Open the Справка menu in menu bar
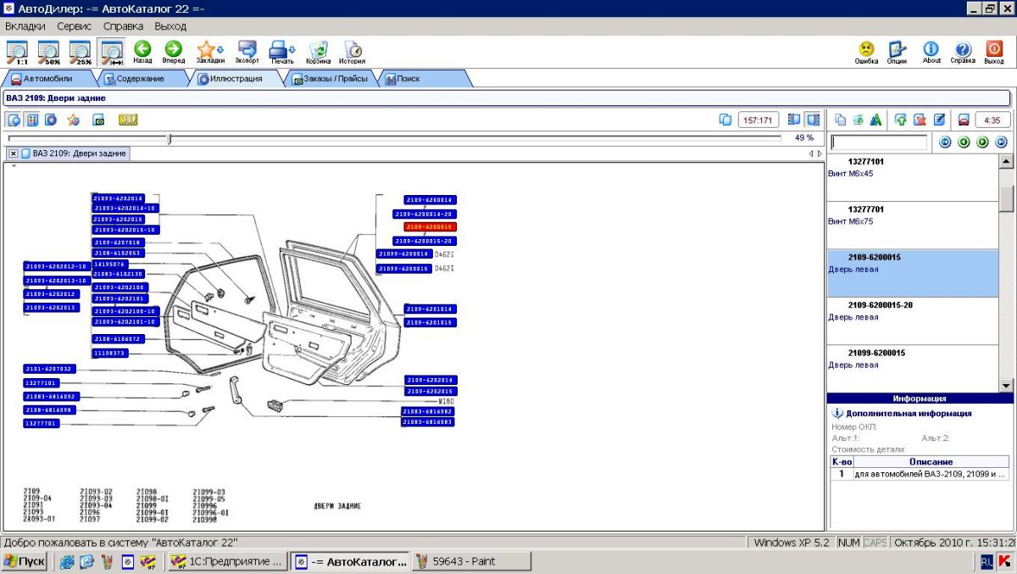Image resolution: width=1017 pixels, height=574 pixels. click(x=123, y=26)
